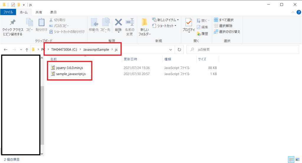Sort by the Date Modified column header

pos(130,59)
